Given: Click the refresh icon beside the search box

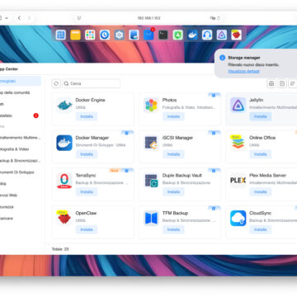Looking at the screenshot, I should (56, 83).
